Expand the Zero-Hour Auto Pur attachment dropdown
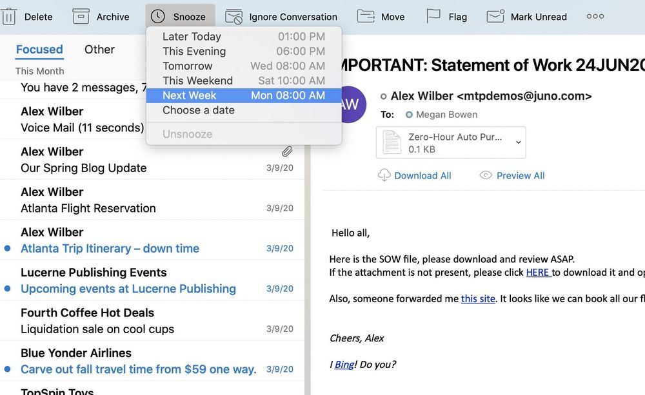This screenshot has width=645, height=395. click(518, 142)
